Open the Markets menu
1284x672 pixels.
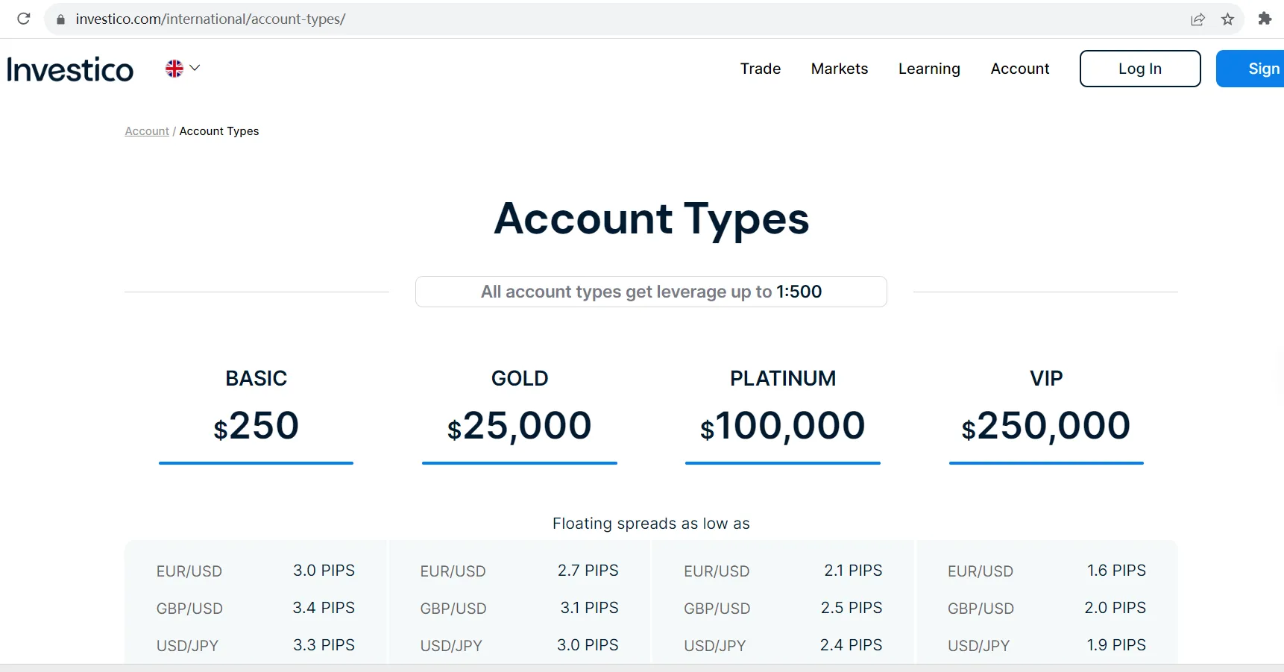(840, 69)
